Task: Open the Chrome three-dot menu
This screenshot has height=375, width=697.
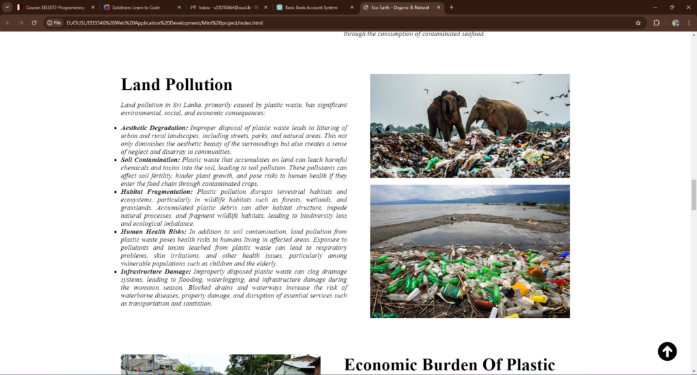Action: [x=690, y=22]
